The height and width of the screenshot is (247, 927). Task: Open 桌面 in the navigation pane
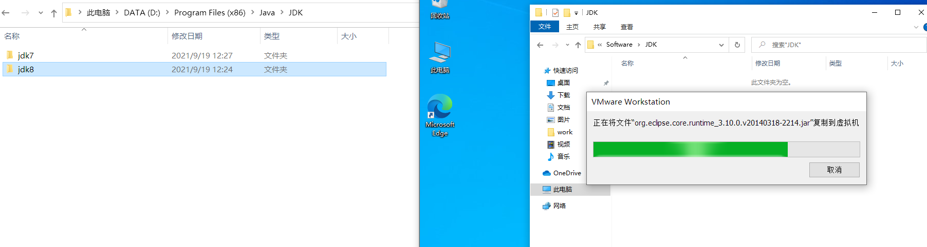point(563,83)
